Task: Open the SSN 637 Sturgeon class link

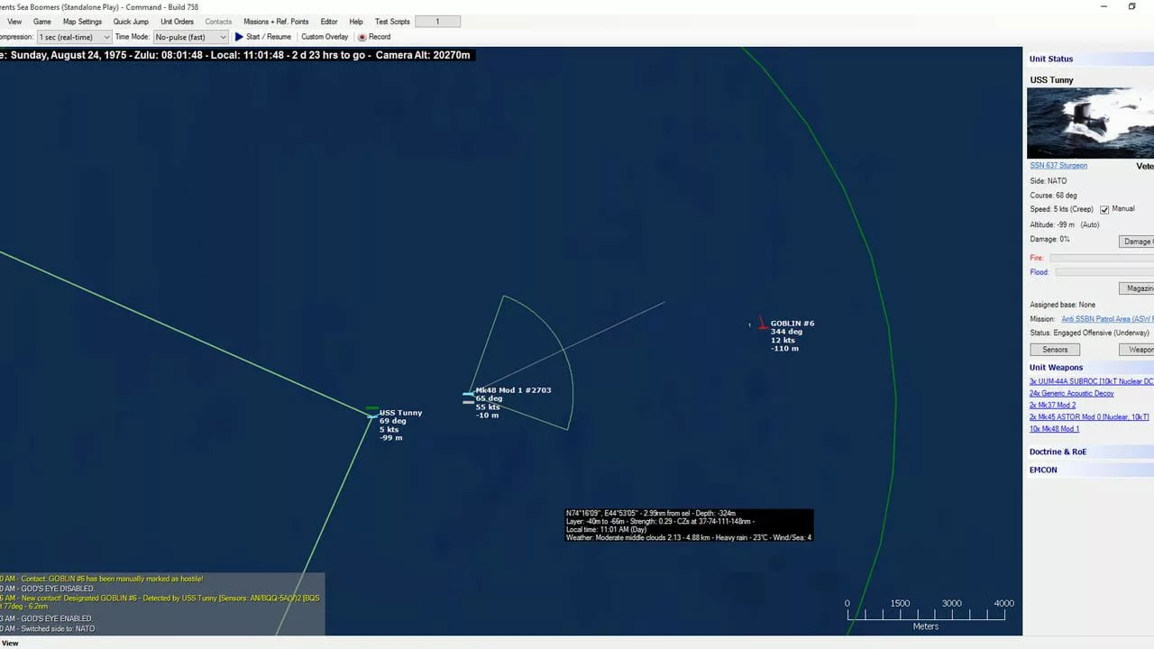Action: coord(1058,166)
